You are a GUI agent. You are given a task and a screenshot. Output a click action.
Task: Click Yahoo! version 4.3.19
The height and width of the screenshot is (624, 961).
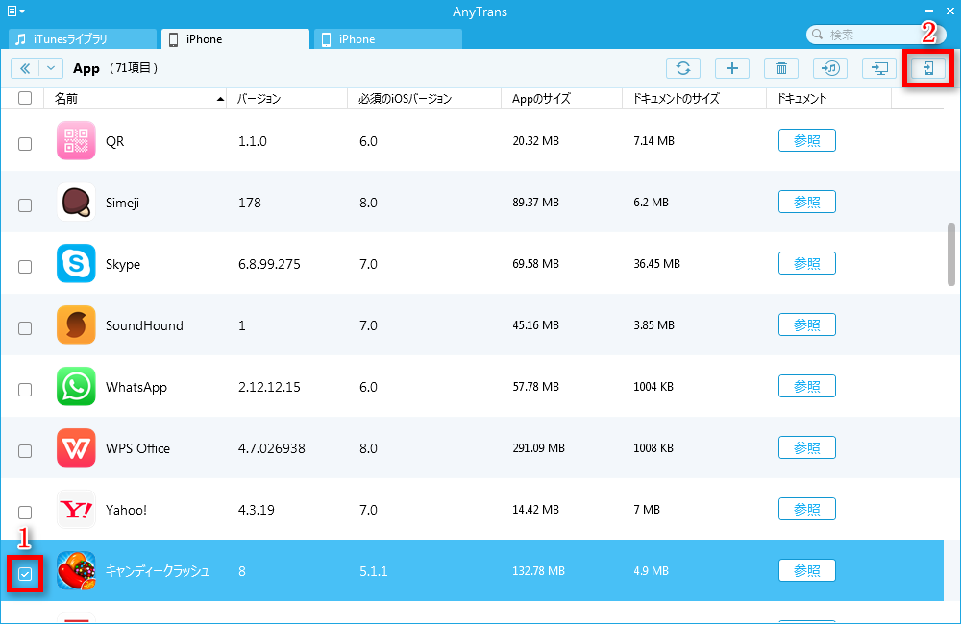pos(257,510)
